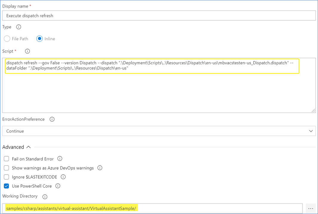318x214 pixels.
Task: Click the Working Directory label text
Action: click(20, 196)
